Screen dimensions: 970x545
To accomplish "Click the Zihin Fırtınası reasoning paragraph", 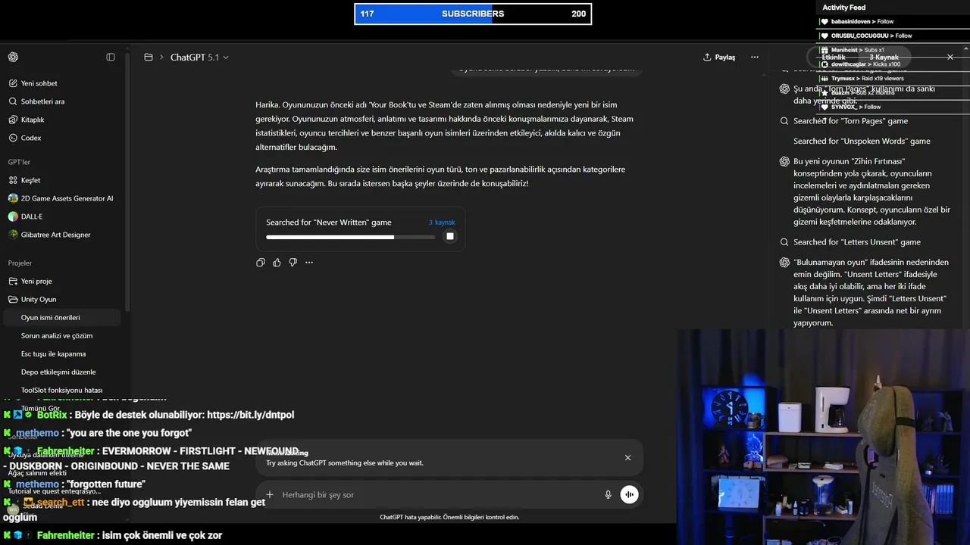I will [x=871, y=192].
